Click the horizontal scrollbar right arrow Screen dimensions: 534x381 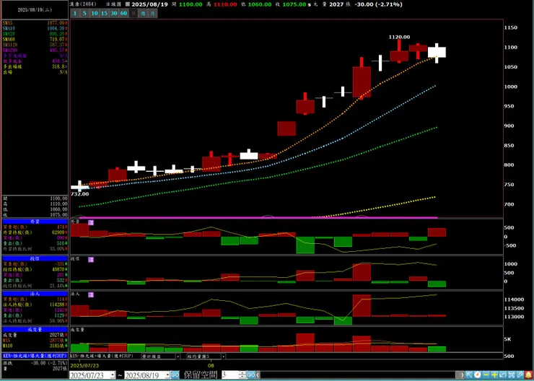tap(462, 375)
